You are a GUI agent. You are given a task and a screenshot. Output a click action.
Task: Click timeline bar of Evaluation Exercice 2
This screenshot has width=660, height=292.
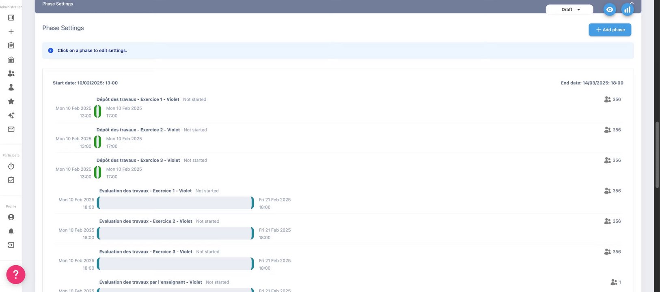click(x=175, y=233)
